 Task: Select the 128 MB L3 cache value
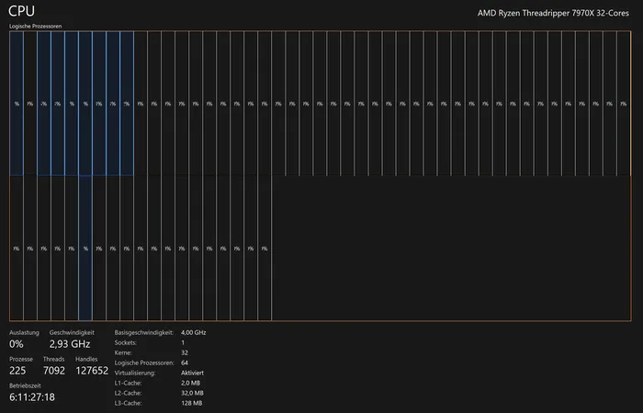(x=191, y=403)
